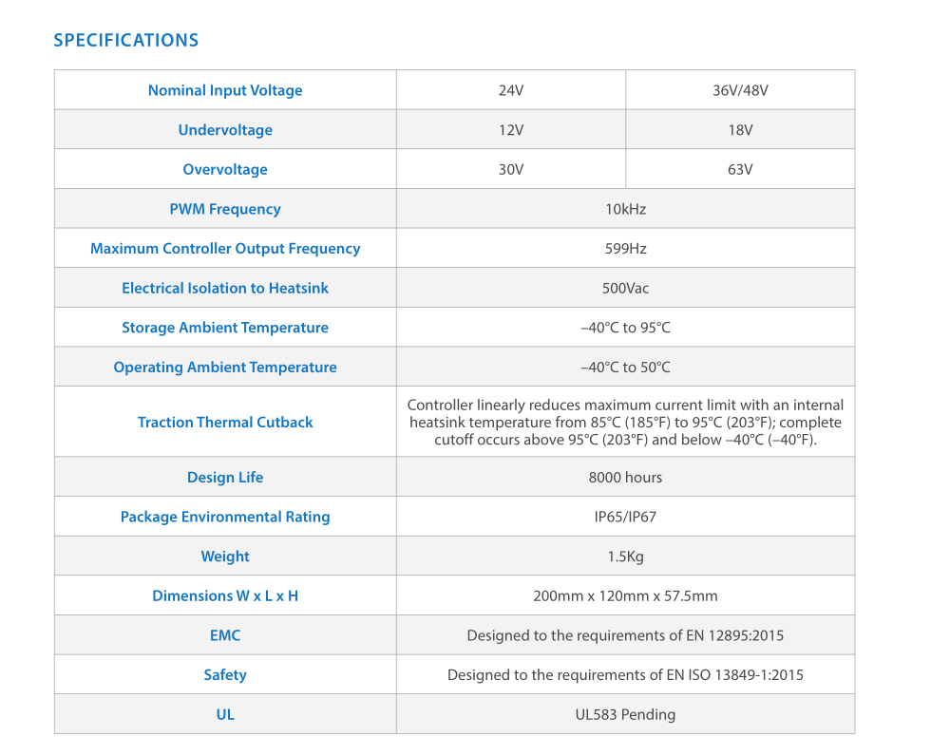Click the 24V nominal voltage cell
Screen dimensions: 950x755
[511, 90]
